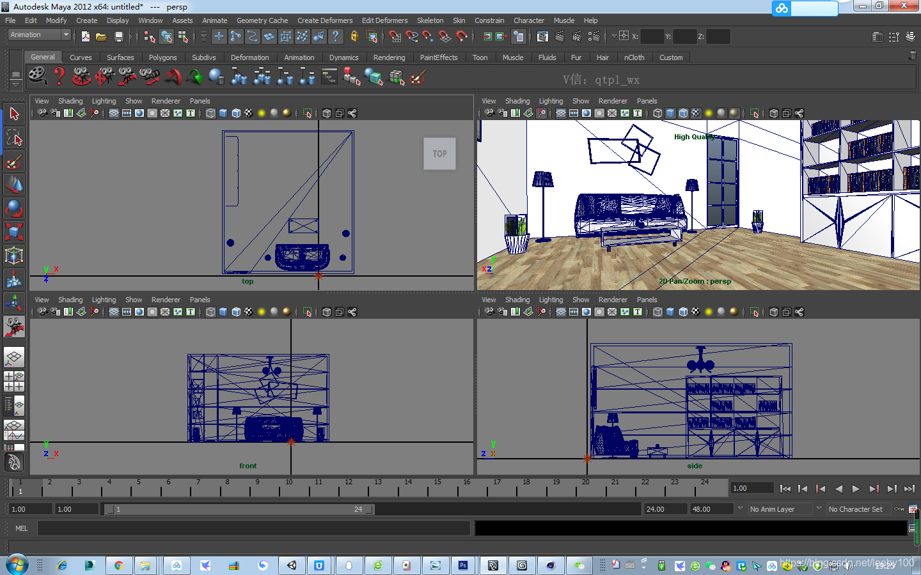Open Character Set dropdown arrow
Viewport: 921px width, 575px height.
(x=819, y=509)
